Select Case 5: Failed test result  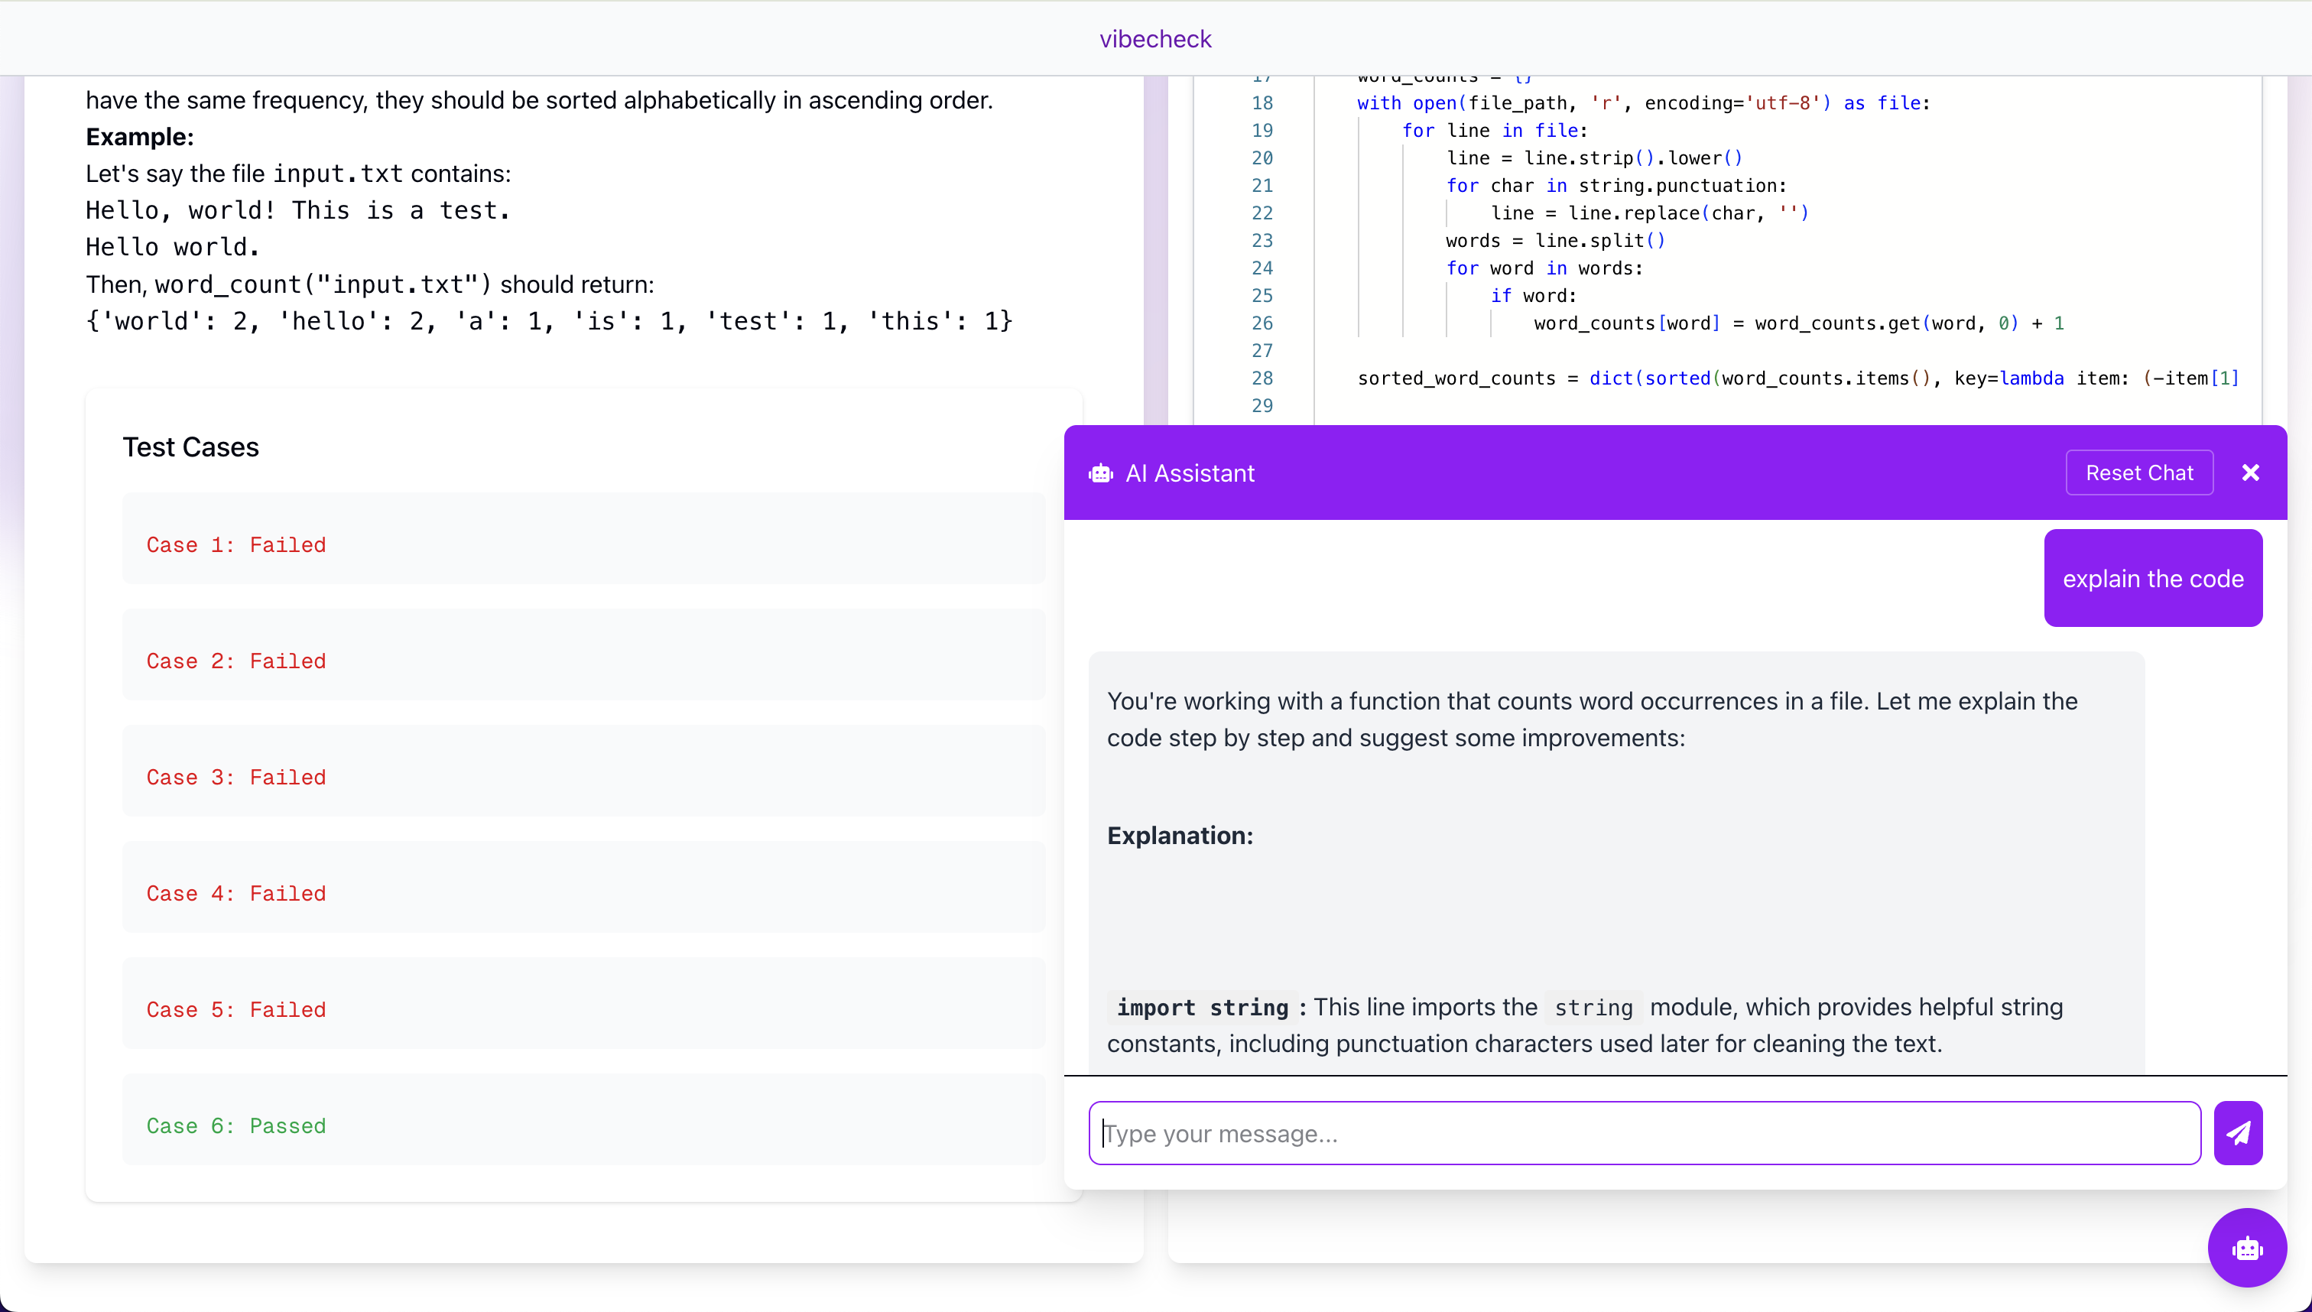tap(236, 1009)
